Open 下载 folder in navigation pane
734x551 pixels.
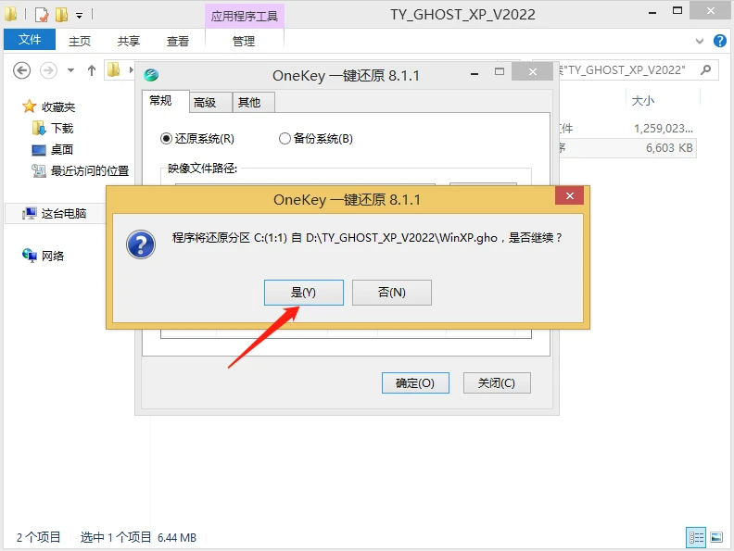[62, 128]
